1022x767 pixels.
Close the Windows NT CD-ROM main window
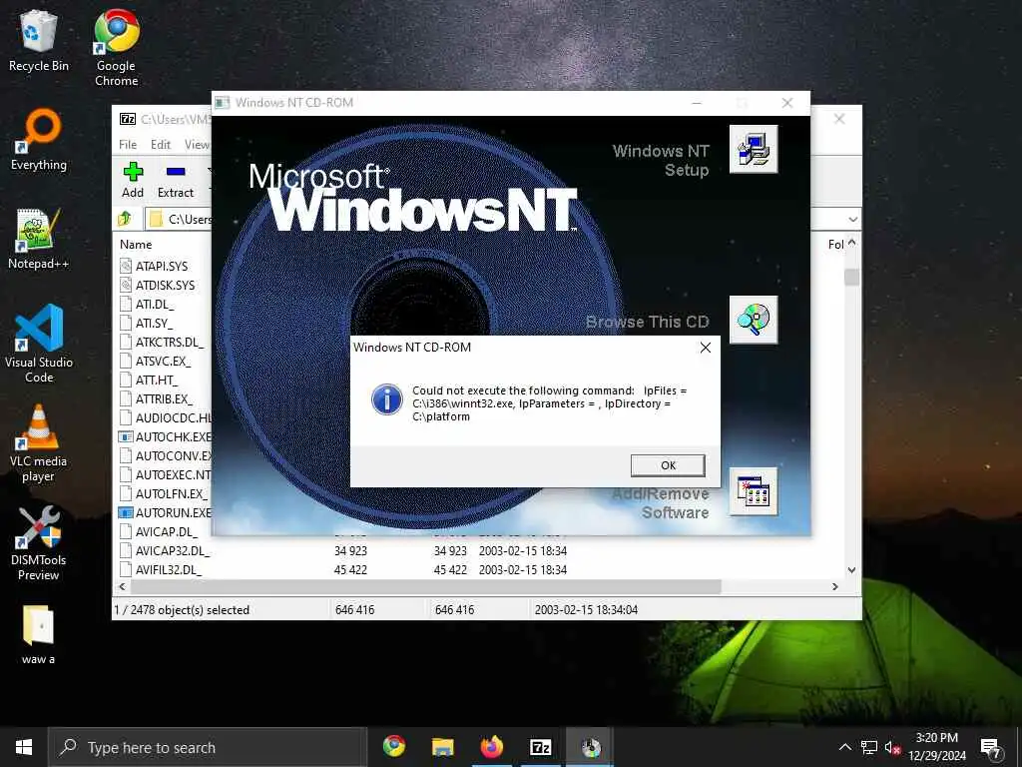(787, 103)
